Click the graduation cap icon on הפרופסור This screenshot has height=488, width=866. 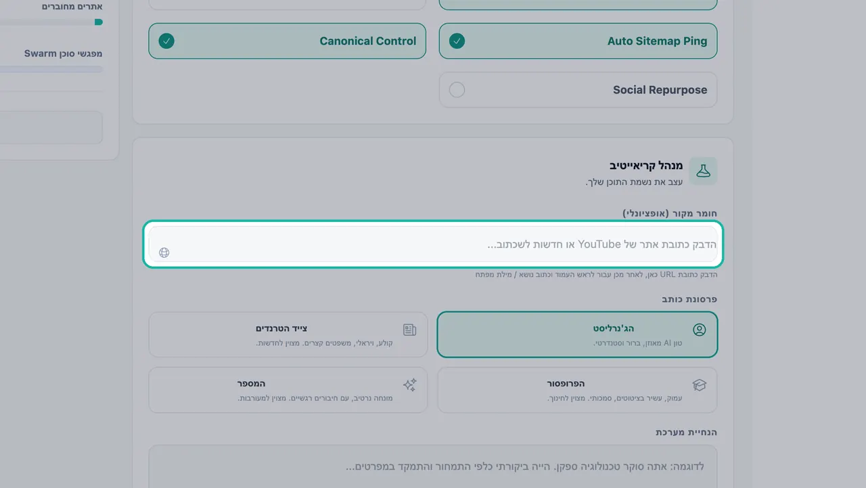point(700,385)
